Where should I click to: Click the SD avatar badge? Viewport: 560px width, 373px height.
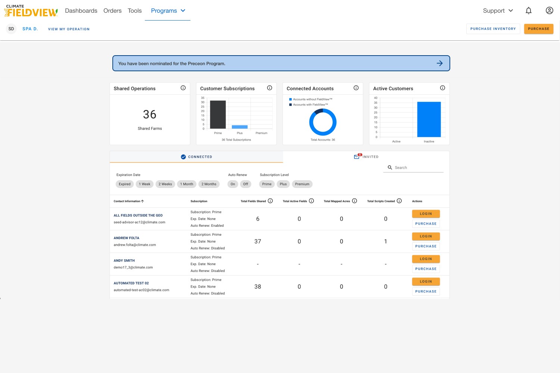click(11, 29)
